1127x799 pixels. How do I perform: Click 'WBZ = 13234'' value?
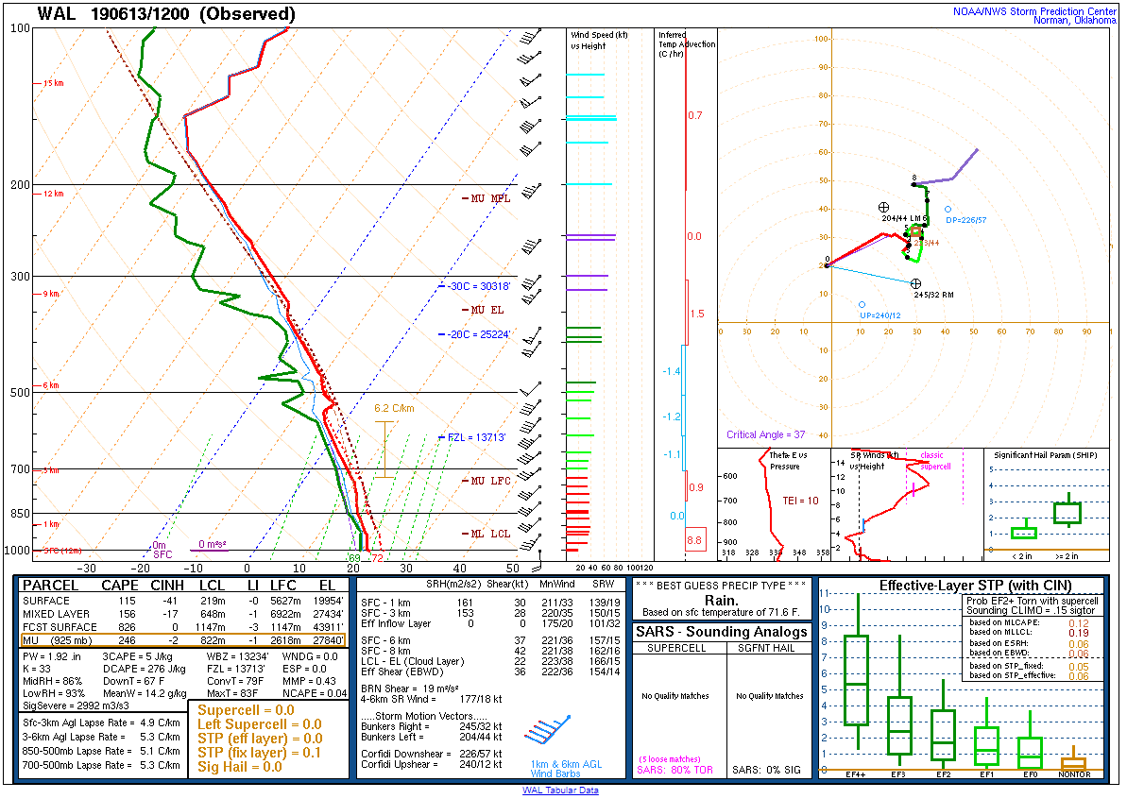tap(238, 656)
